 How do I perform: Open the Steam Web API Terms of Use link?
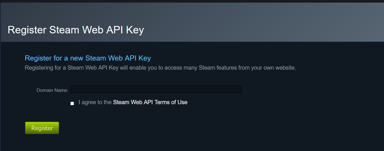150,102
